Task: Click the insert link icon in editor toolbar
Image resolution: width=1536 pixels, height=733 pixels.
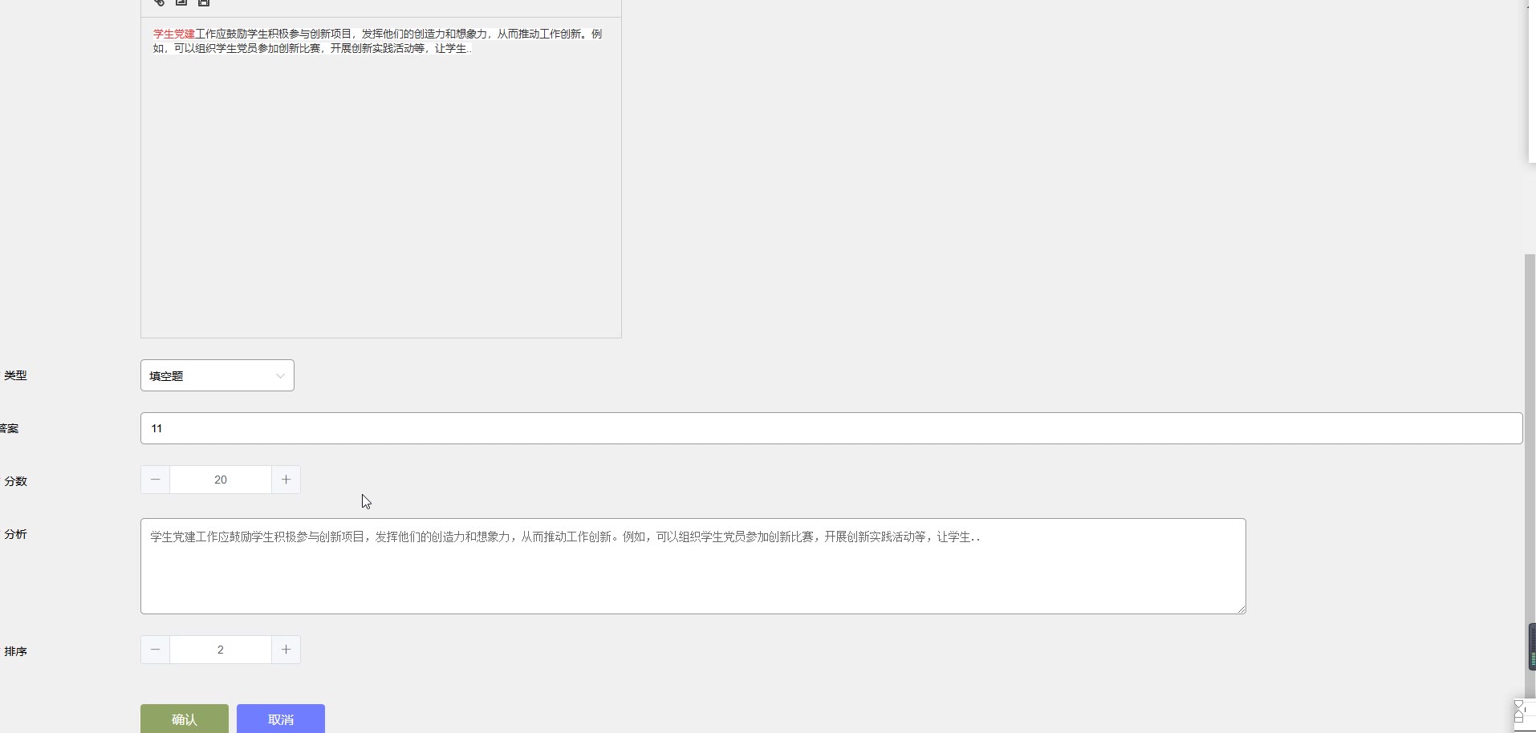Action: pyautogui.click(x=159, y=2)
